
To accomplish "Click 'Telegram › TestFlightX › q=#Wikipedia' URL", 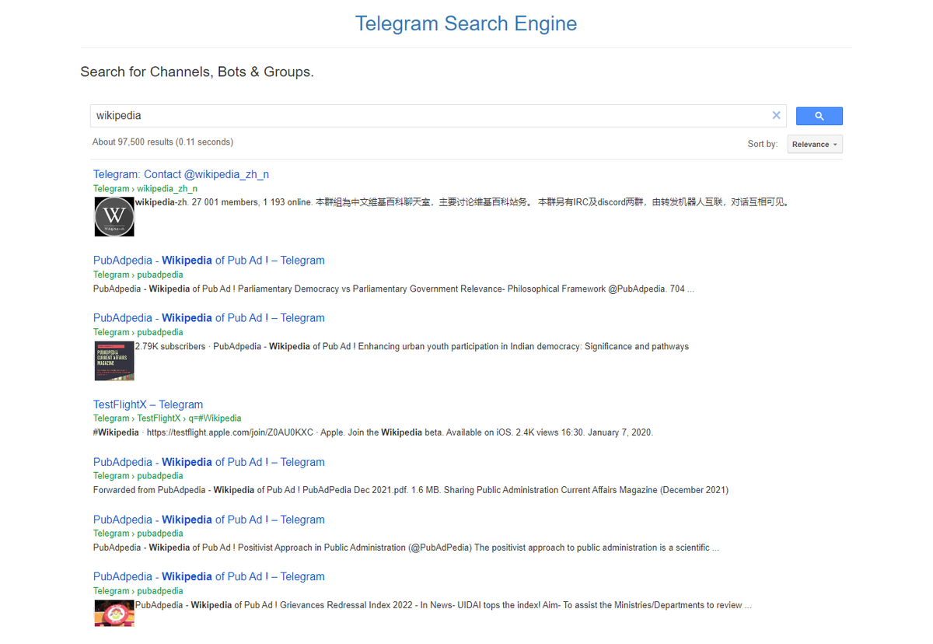I will [167, 418].
